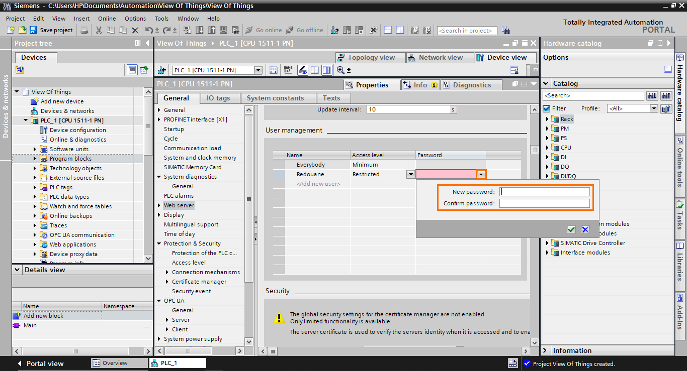Click the Accessible devices icon

click(334, 30)
